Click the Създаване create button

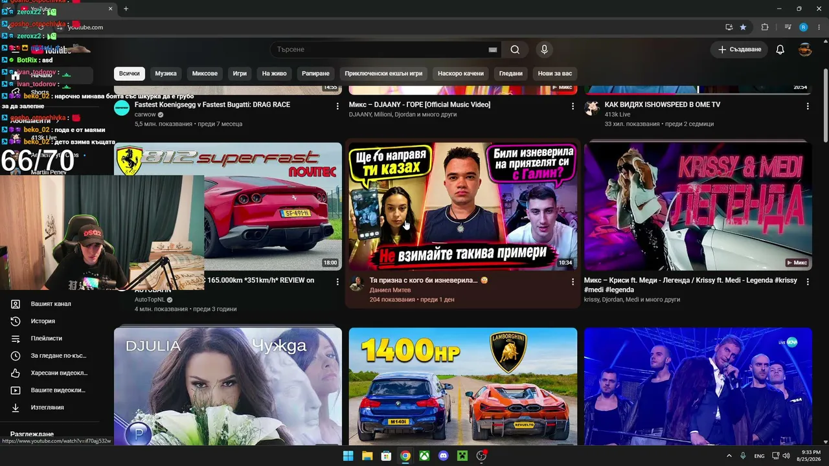[x=739, y=50]
